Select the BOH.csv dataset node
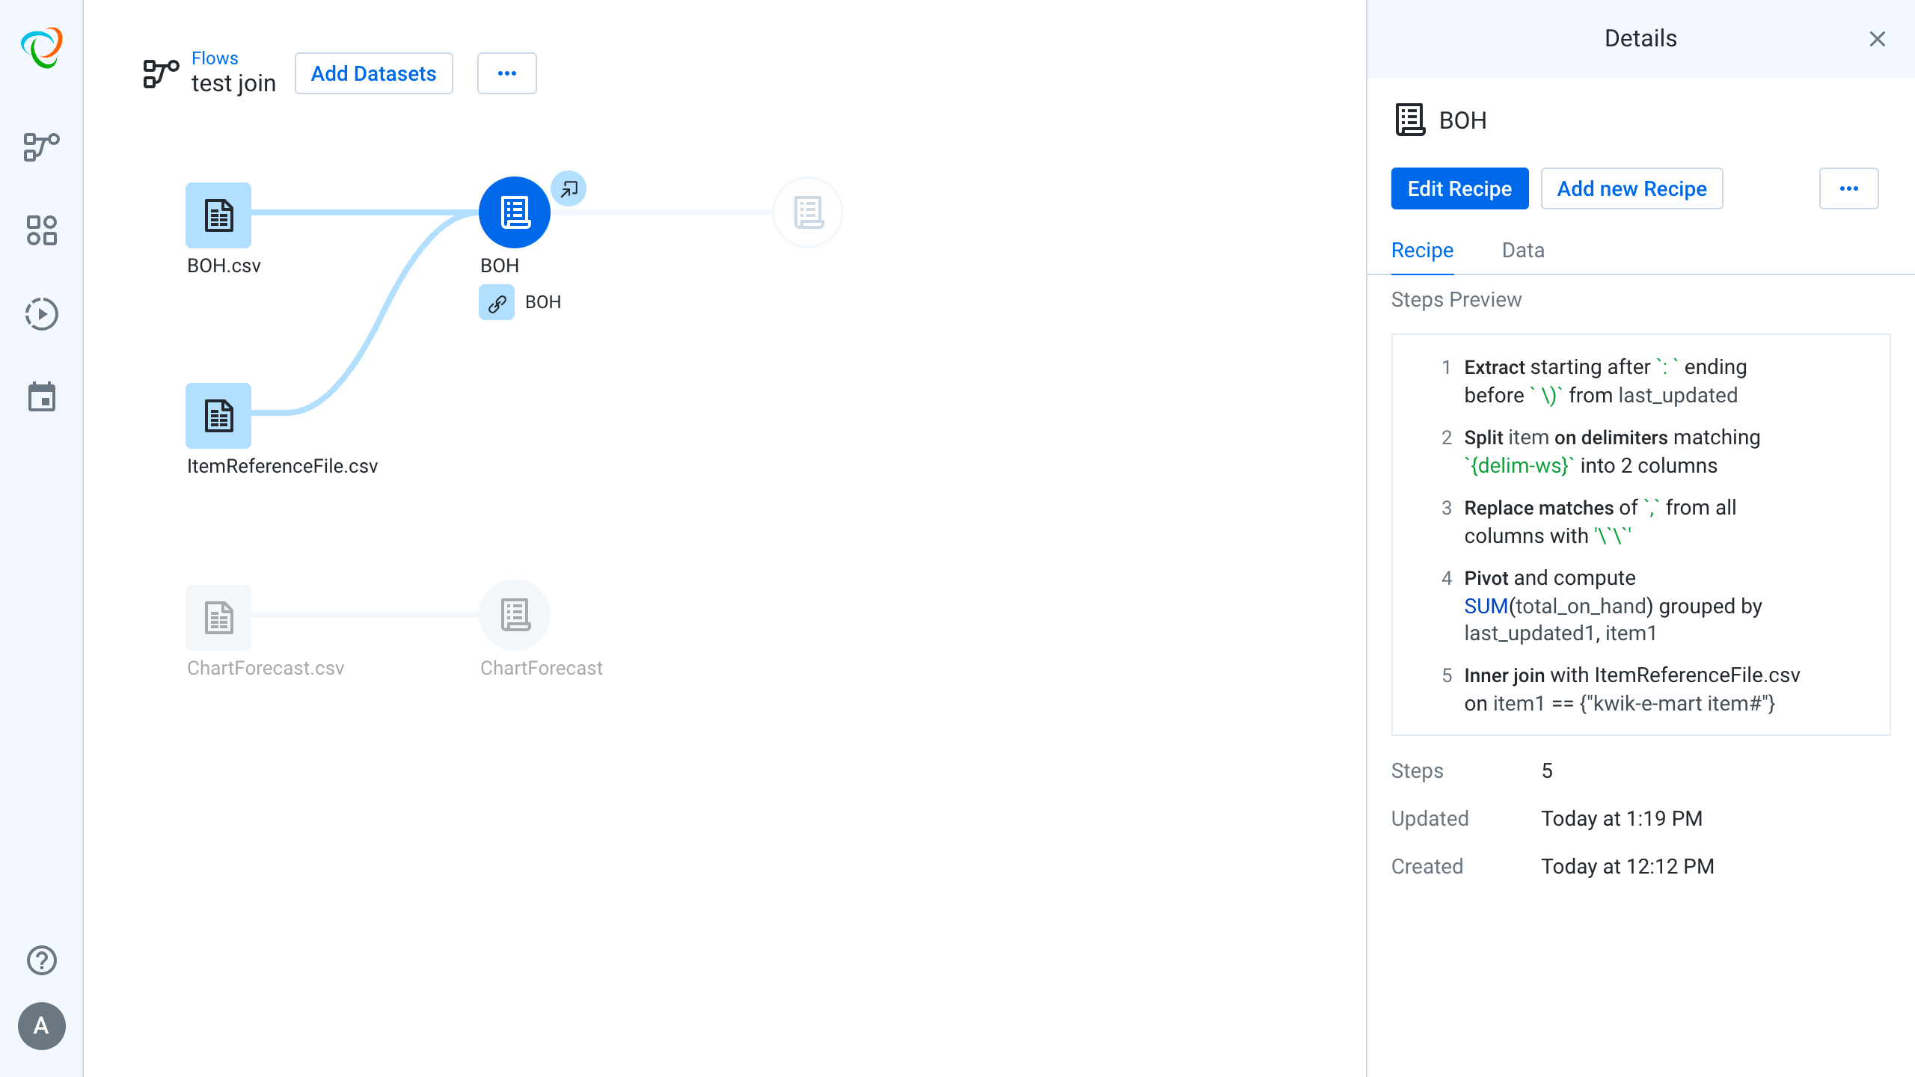Screen dimensions: 1915x1077 [x=218, y=215]
